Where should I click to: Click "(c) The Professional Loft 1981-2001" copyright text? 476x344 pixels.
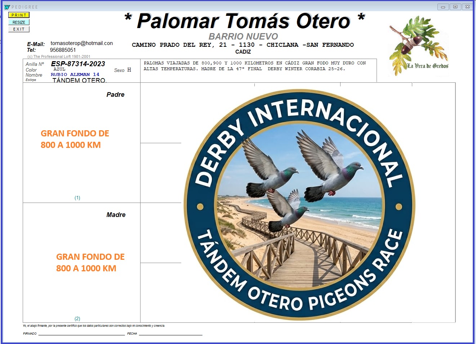(x=59, y=56)
